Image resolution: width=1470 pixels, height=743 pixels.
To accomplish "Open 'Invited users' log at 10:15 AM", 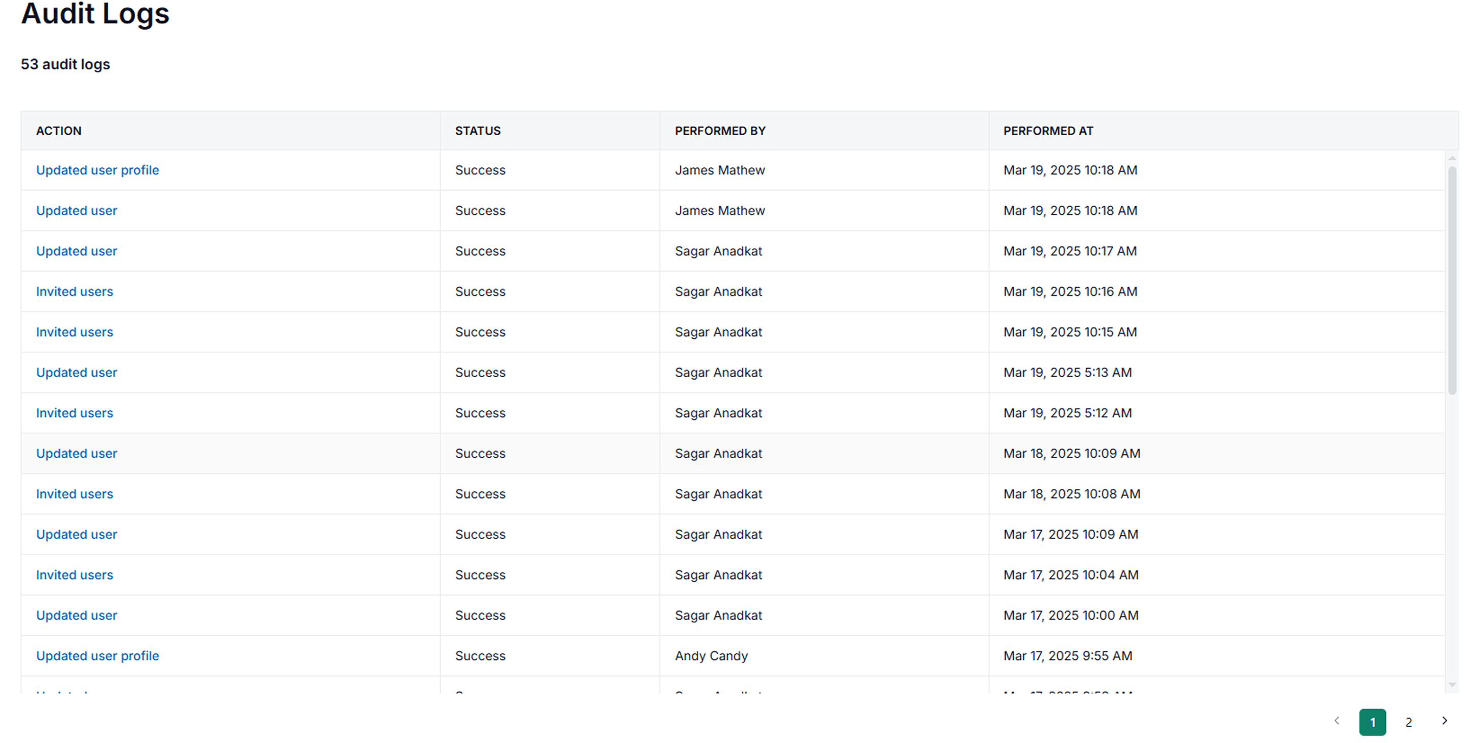I will [x=75, y=332].
